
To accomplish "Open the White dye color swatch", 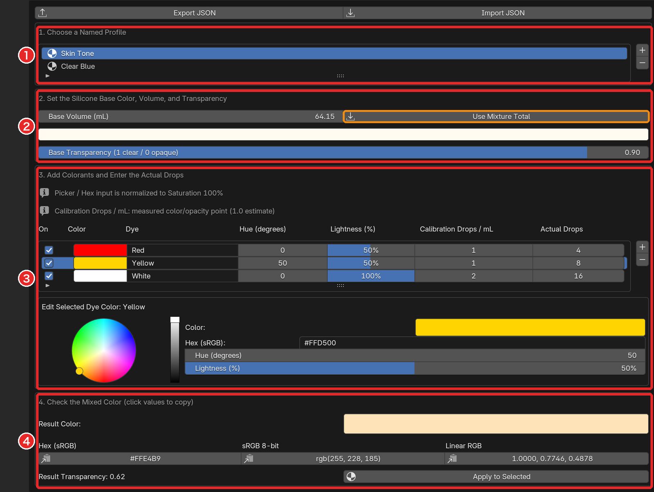I will click(100, 276).
